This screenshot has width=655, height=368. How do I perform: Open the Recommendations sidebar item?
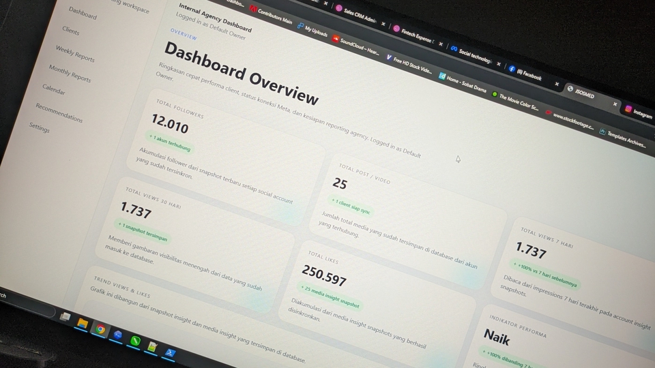[59, 112]
